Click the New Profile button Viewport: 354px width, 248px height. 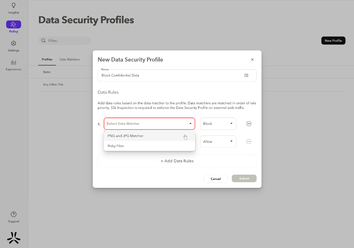click(333, 40)
